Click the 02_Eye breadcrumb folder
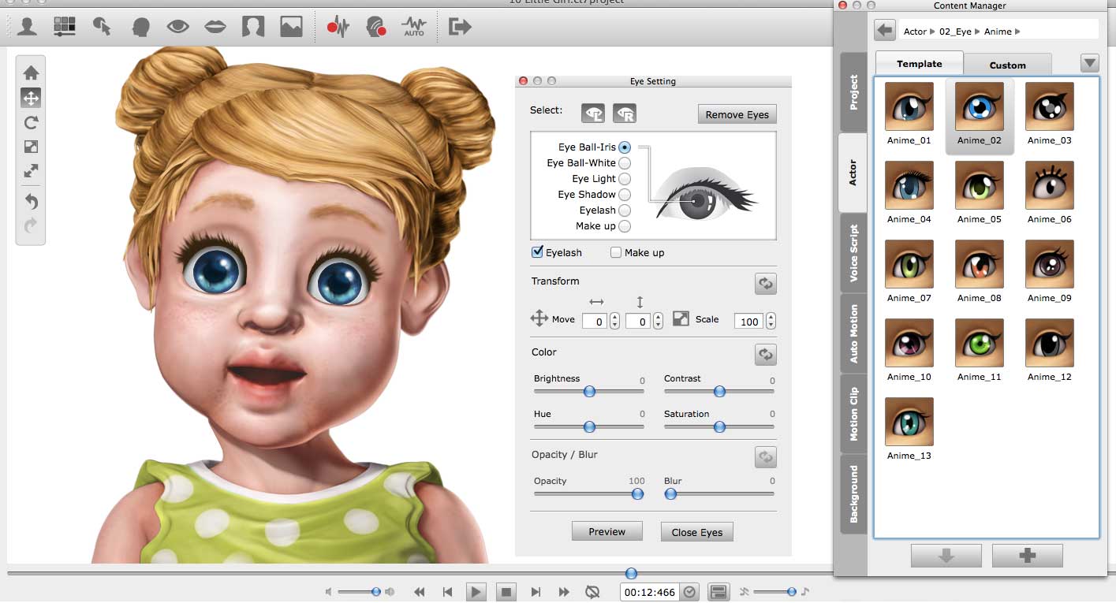Viewport: 1116px width, 603px height. (x=956, y=32)
